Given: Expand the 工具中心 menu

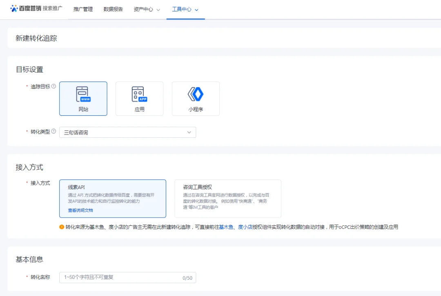Looking at the screenshot, I should coord(185,9).
